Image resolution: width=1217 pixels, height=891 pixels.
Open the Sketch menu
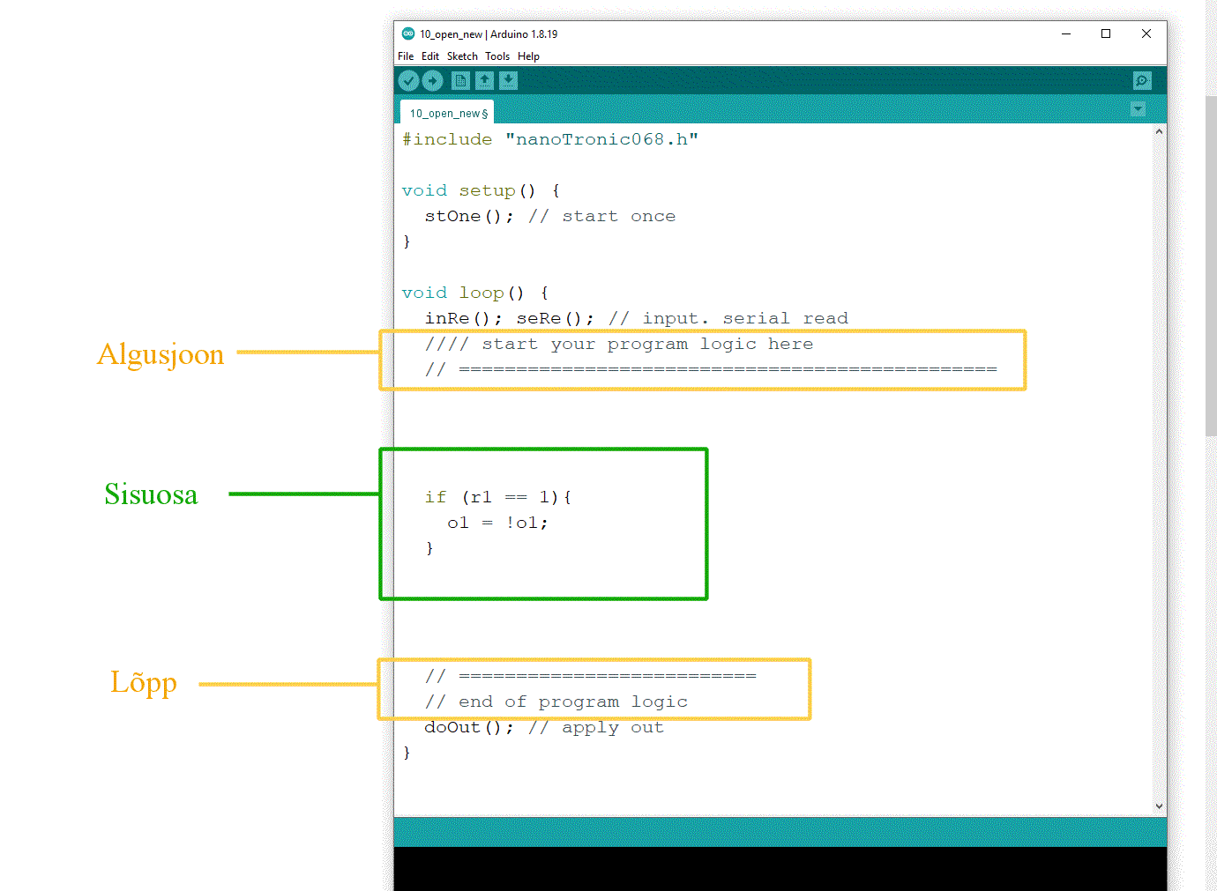click(462, 56)
